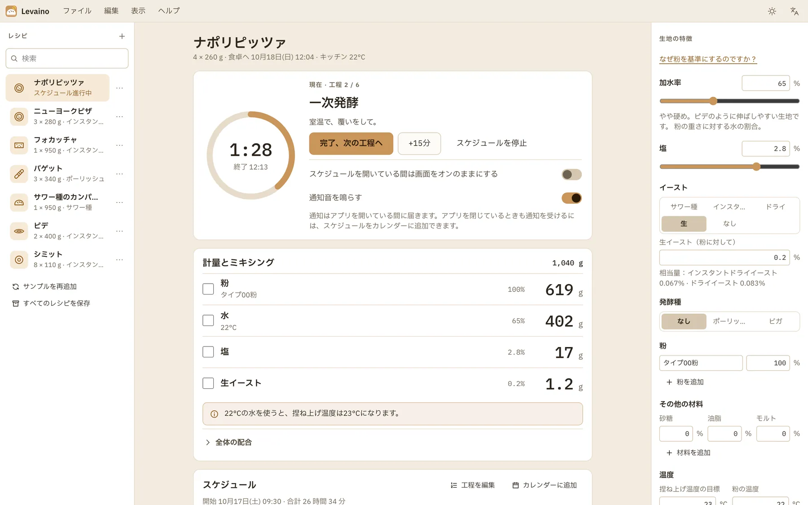808x505 pixels.
Task: Toggle keep screen on switch
Action: point(571,174)
